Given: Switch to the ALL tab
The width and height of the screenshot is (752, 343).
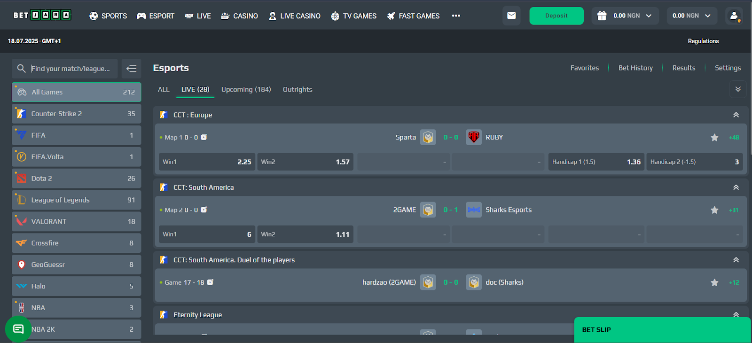Looking at the screenshot, I should (164, 89).
